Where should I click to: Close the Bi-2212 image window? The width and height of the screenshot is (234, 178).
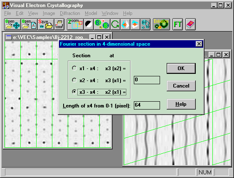pyautogui.click(x=107, y=37)
